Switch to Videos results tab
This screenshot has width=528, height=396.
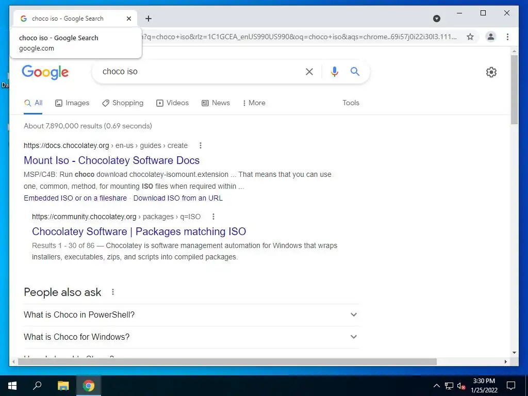[x=172, y=103]
